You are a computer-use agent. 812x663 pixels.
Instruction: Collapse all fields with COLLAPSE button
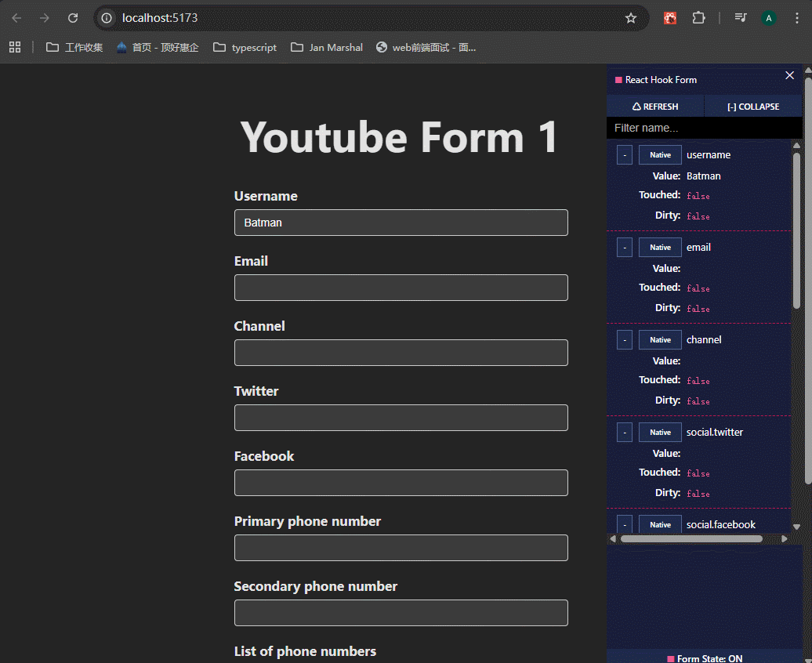[x=752, y=107]
